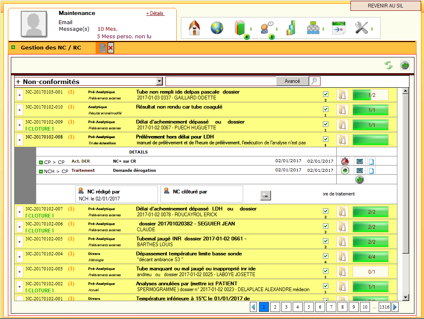Toggle the checkbox for NC-20170102-004
The width and height of the screenshot is (424, 319).
(325, 255)
